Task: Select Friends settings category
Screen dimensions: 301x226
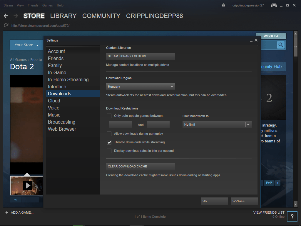Action: click(x=73, y=59)
